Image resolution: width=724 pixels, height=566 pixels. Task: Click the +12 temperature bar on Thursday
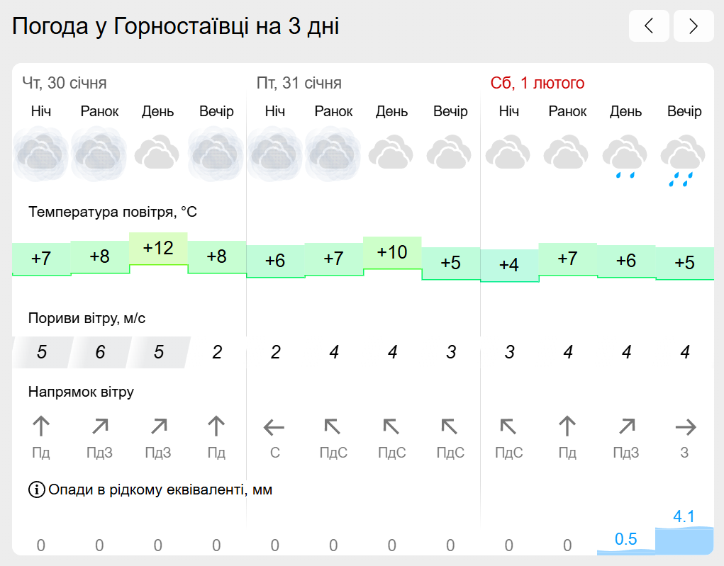point(158,249)
